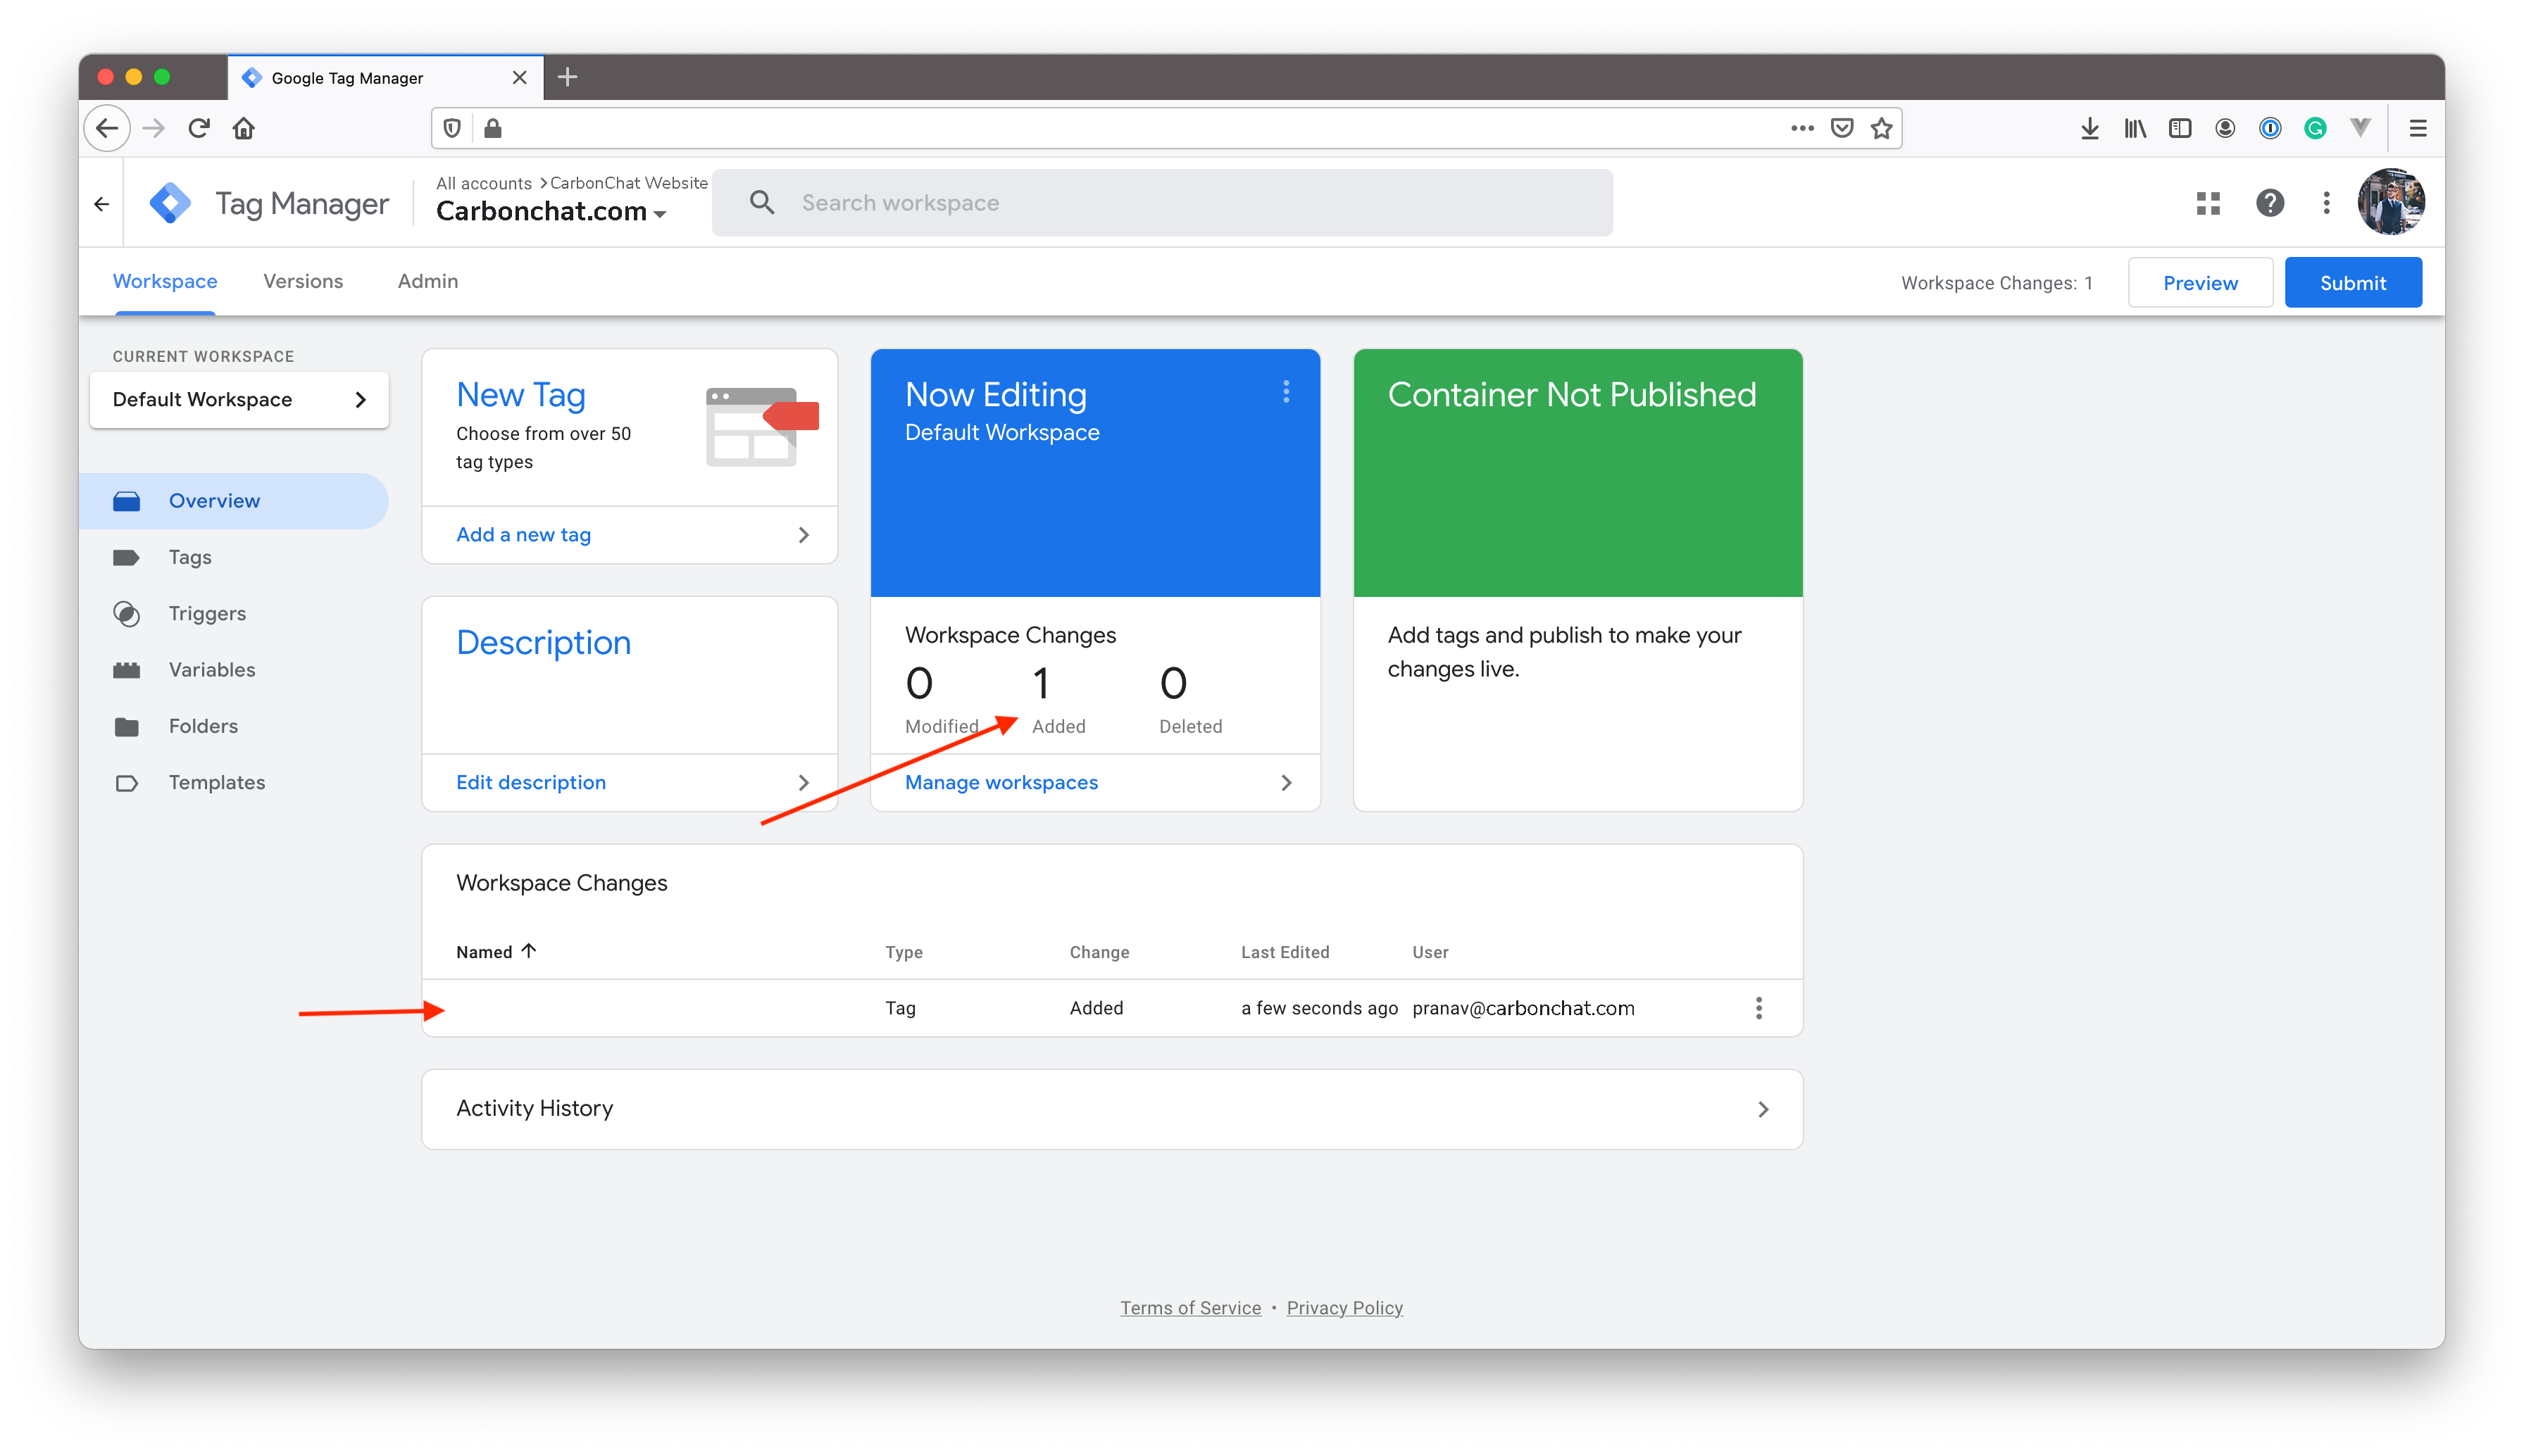Viewport: 2524px width, 1453px height.
Task: Go to Templates in the sidebar
Action: point(217,782)
